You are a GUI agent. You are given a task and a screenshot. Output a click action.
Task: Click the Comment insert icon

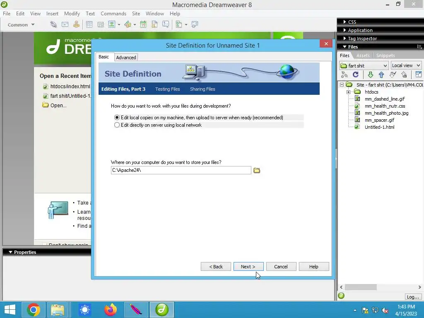coord(166,24)
